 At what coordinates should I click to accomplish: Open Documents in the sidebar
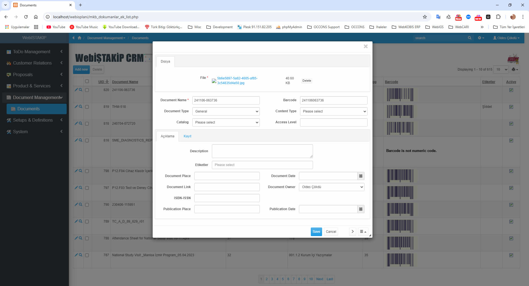click(x=36, y=109)
